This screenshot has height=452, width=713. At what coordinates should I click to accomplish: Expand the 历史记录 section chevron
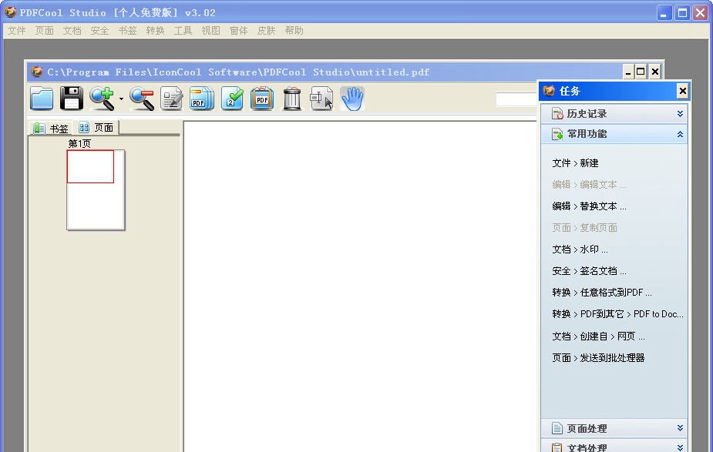(680, 113)
